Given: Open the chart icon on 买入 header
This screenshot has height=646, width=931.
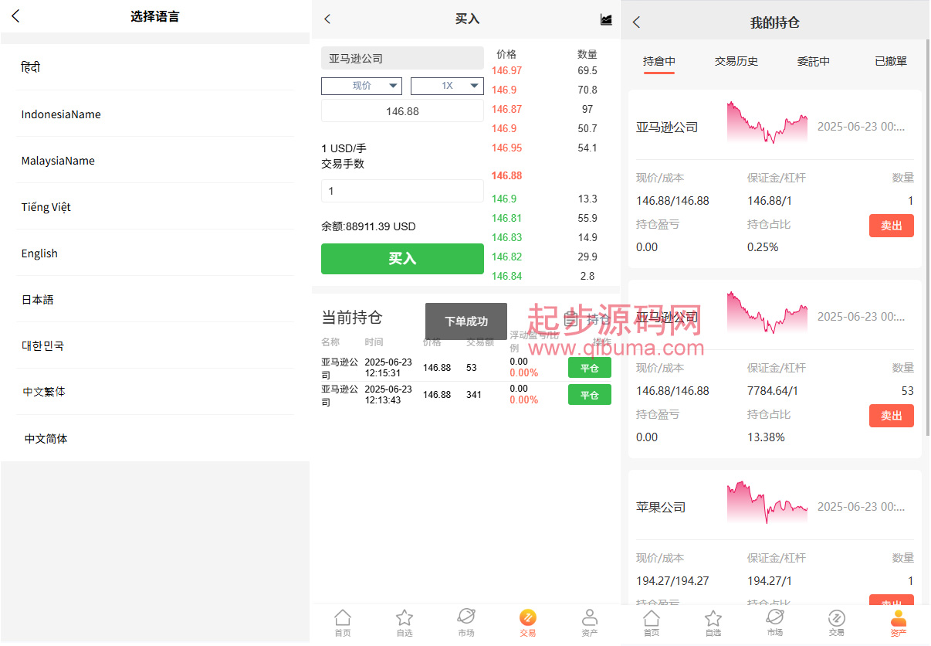Looking at the screenshot, I should coord(606,19).
